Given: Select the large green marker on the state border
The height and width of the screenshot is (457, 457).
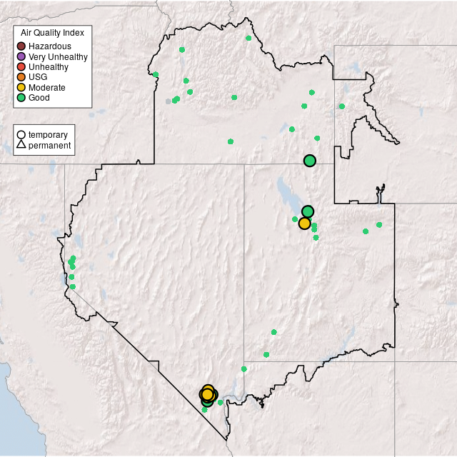Looking at the screenshot, I should point(309,161).
